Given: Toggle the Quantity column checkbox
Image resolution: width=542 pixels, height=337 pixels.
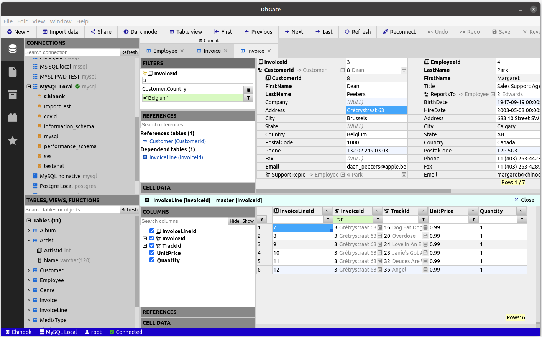Looking at the screenshot, I should [x=152, y=260].
